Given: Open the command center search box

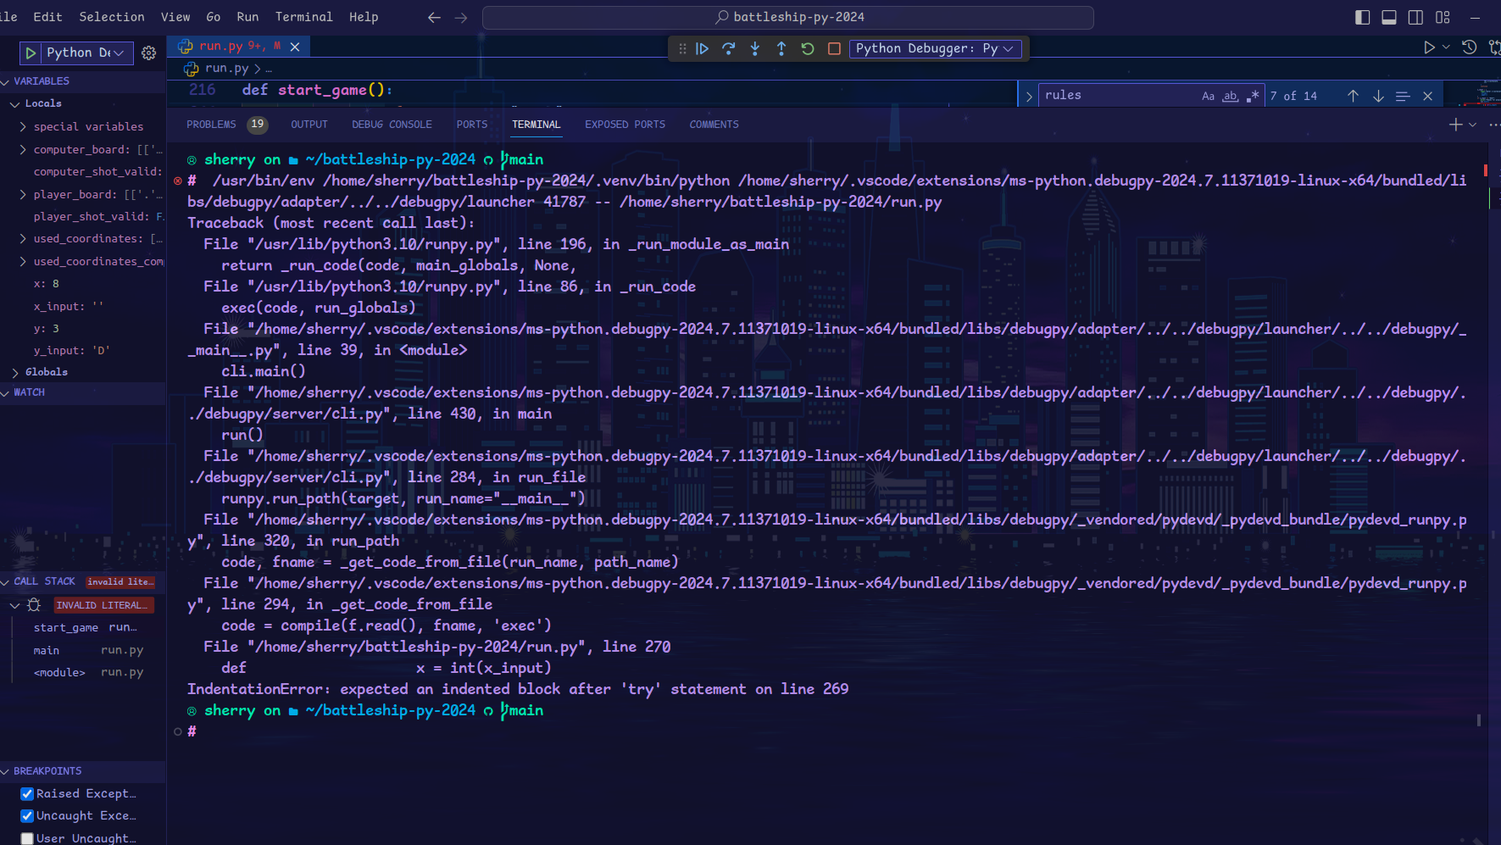Looking at the screenshot, I should click(787, 17).
